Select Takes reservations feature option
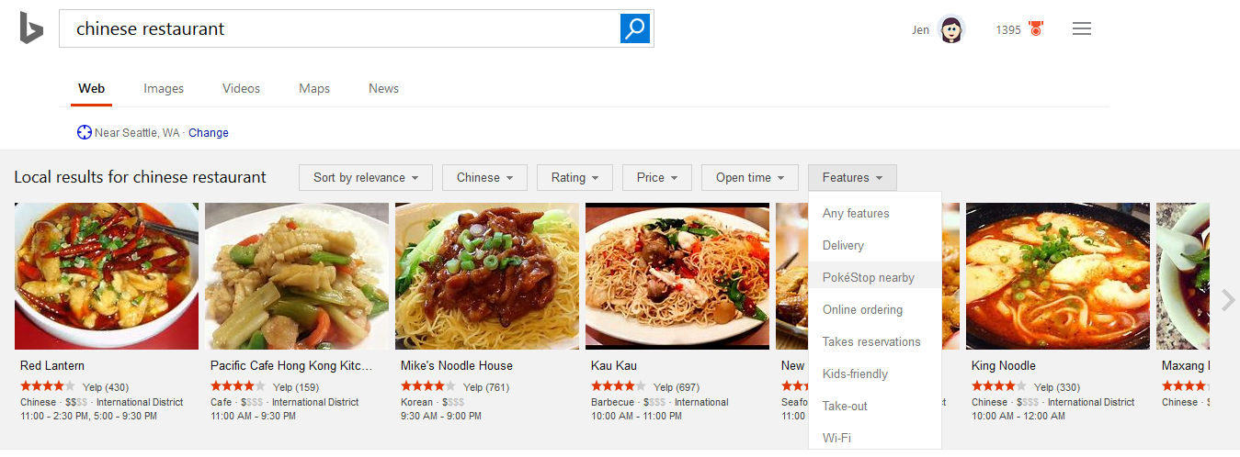The image size is (1240, 457). click(871, 341)
